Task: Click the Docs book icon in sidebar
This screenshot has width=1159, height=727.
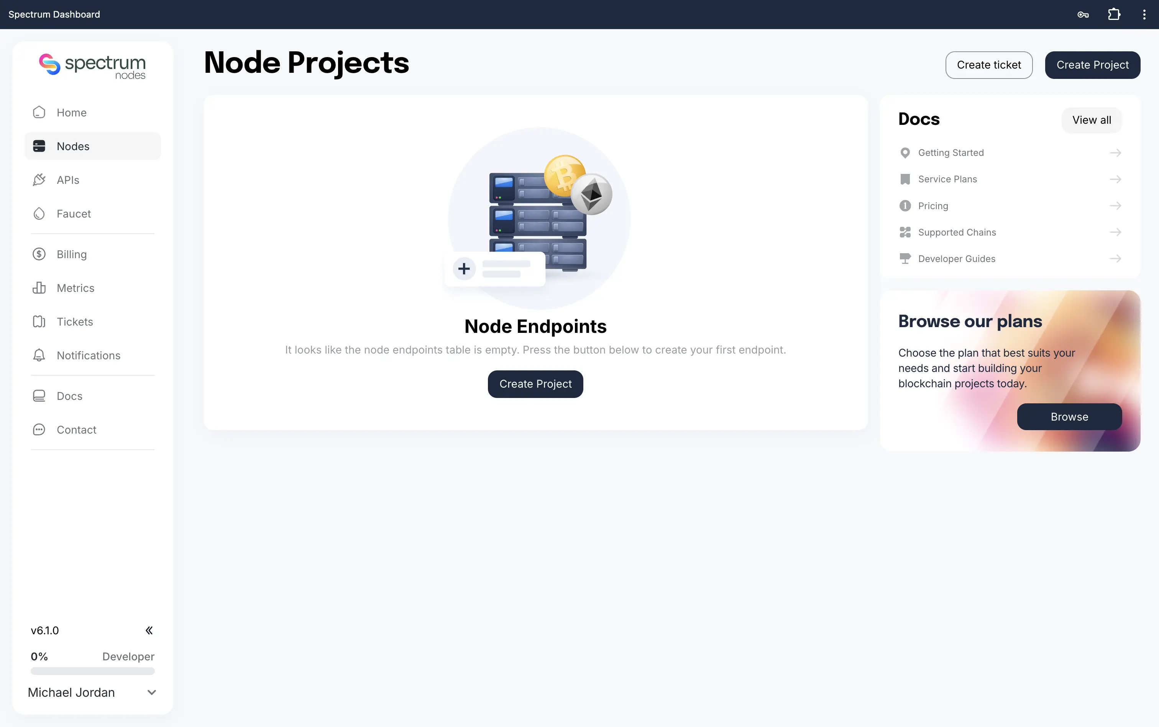Action: [39, 396]
